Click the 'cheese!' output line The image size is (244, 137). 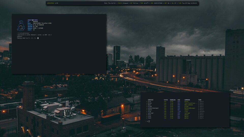pyautogui.click(x=20, y=37)
